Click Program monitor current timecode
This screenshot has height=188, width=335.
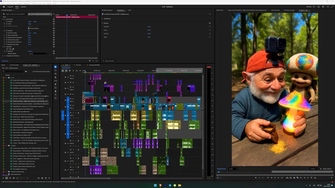point(221,169)
